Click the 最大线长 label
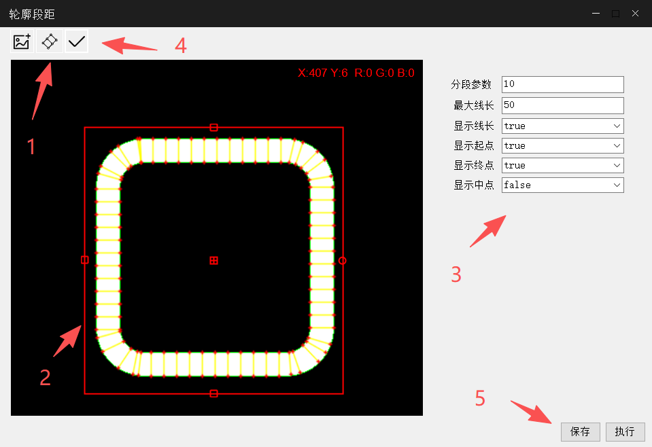Viewport: 652px width, 447px height. click(x=474, y=105)
